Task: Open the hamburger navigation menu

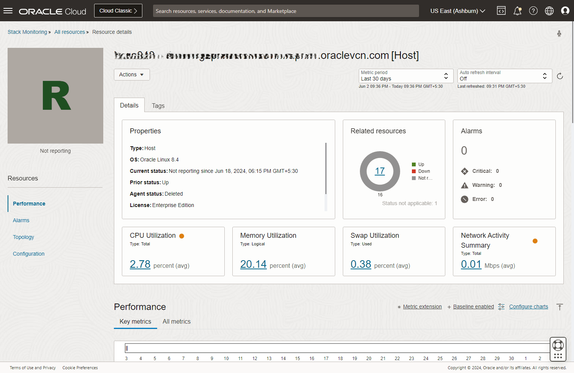Action: (x=8, y=11)
